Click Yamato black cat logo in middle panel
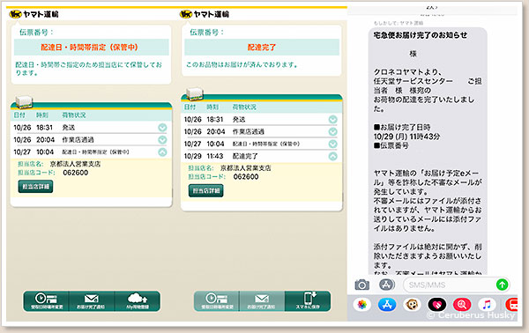 (x=186, y=14)
